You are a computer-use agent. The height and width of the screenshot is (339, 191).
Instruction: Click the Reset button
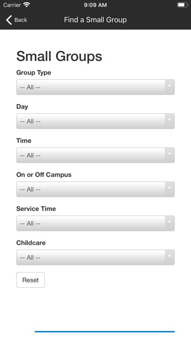click(x=31, y=280)
